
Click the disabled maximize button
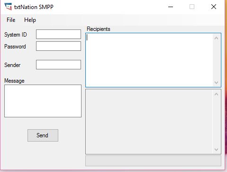point(192,7)
